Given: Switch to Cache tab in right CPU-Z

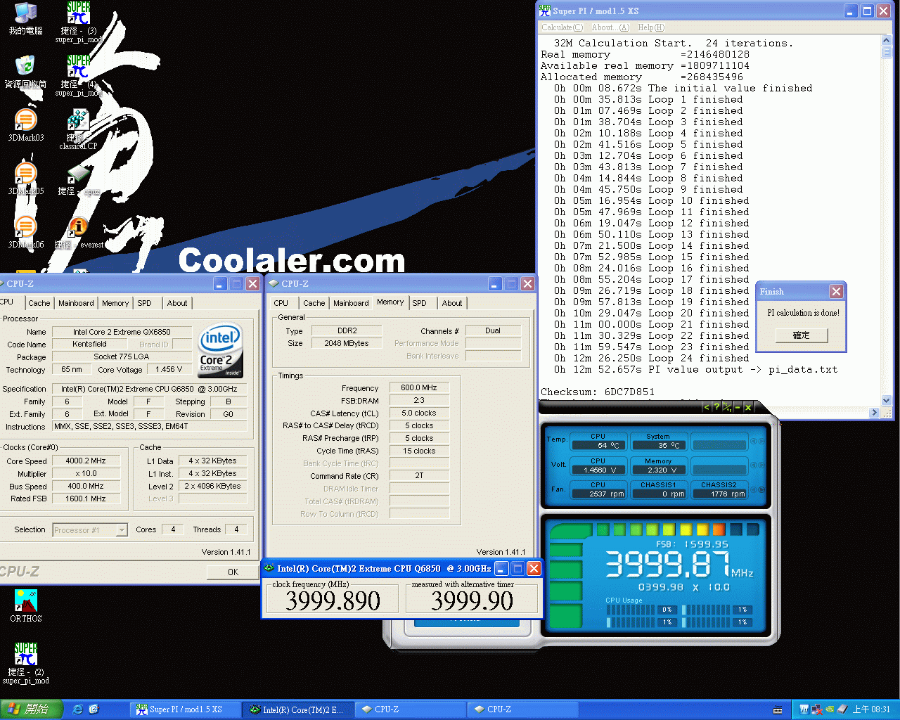Looking at the screenshot, I should click(x=314, y=303).
